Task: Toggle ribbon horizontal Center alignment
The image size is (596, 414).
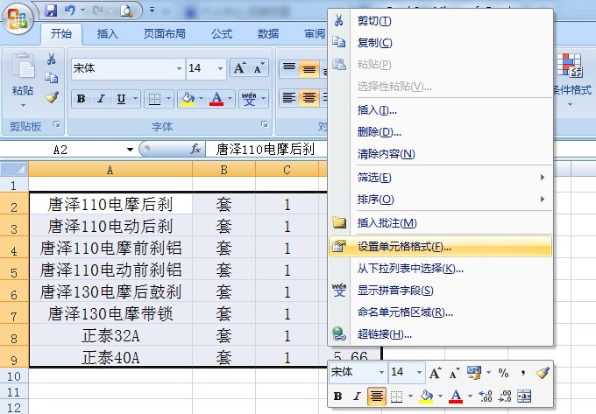Action: [x=309, y=98]
